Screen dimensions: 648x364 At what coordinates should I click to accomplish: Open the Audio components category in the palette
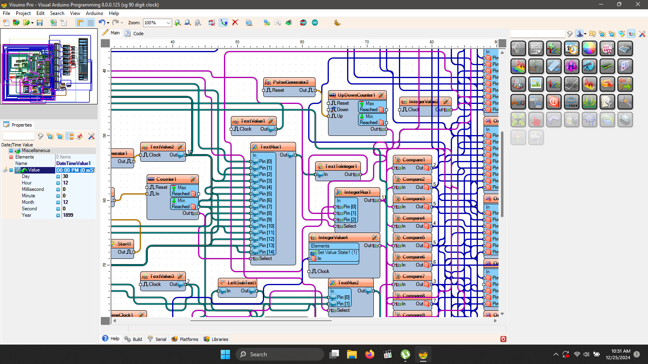click(518, 49)
